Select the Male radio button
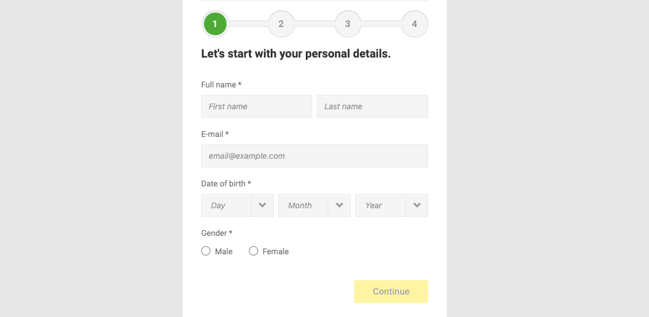Viewport: 649px width, 317px height. tap(206, 251)
